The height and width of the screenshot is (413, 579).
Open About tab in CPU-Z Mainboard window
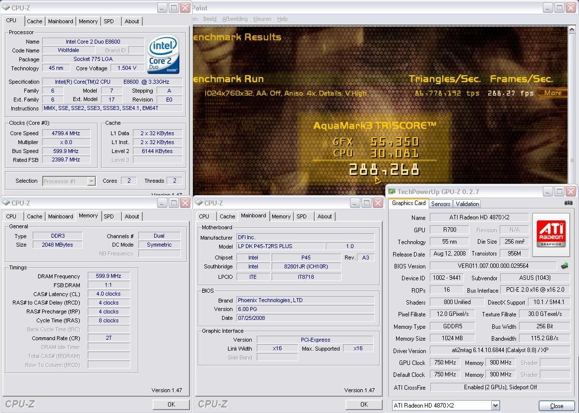click(x=325, y=216)
